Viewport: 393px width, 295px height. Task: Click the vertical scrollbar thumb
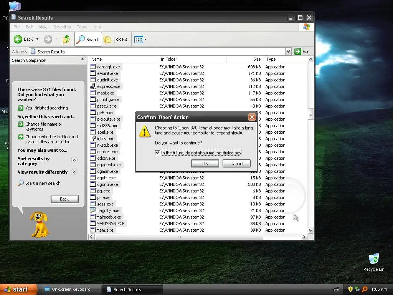[x=310, y=114]
